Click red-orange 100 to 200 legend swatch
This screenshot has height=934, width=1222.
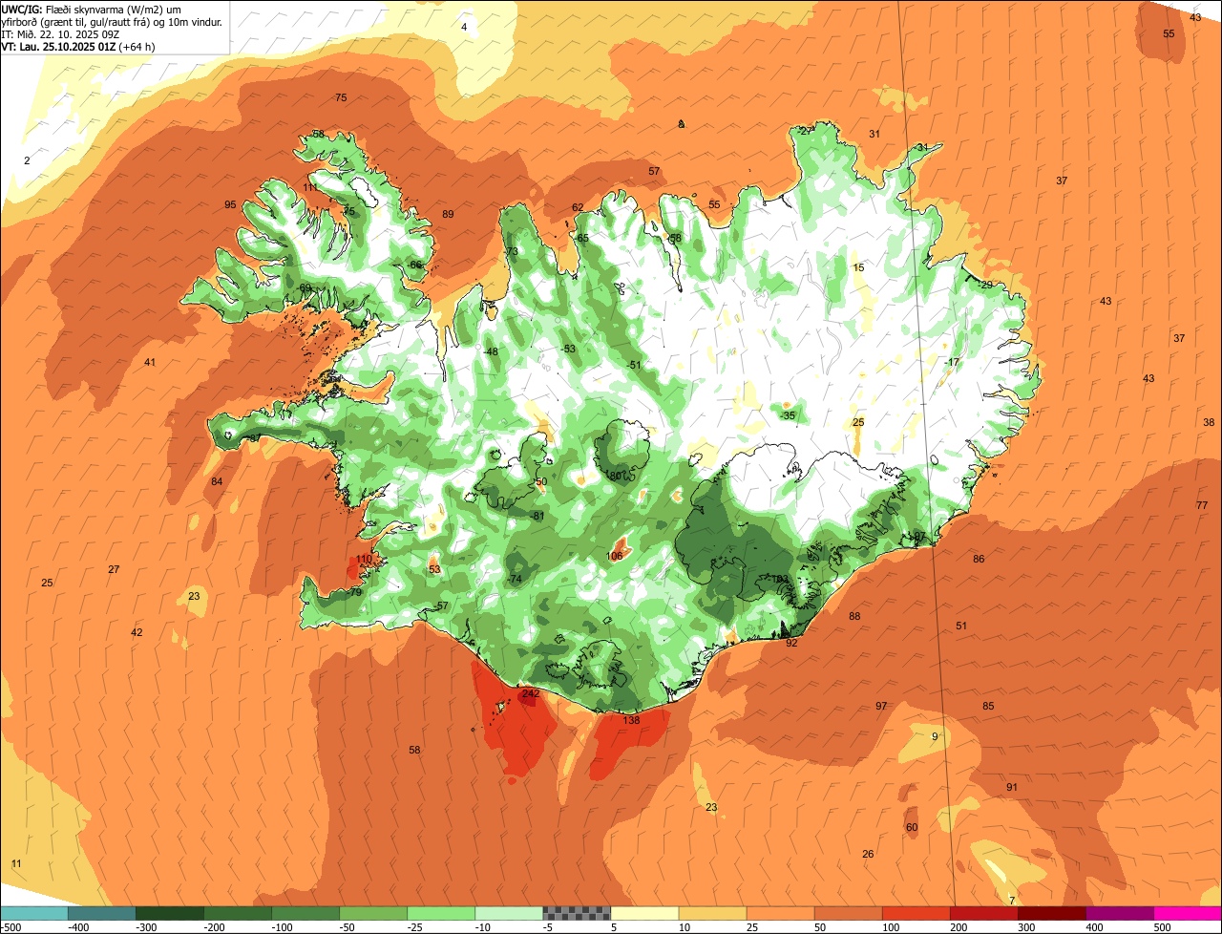point(916,913)
